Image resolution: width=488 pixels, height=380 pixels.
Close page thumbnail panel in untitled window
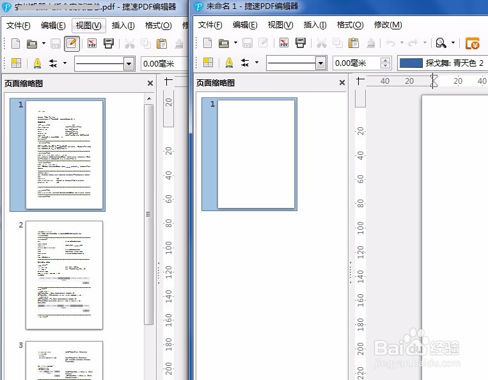pos(342,83)
